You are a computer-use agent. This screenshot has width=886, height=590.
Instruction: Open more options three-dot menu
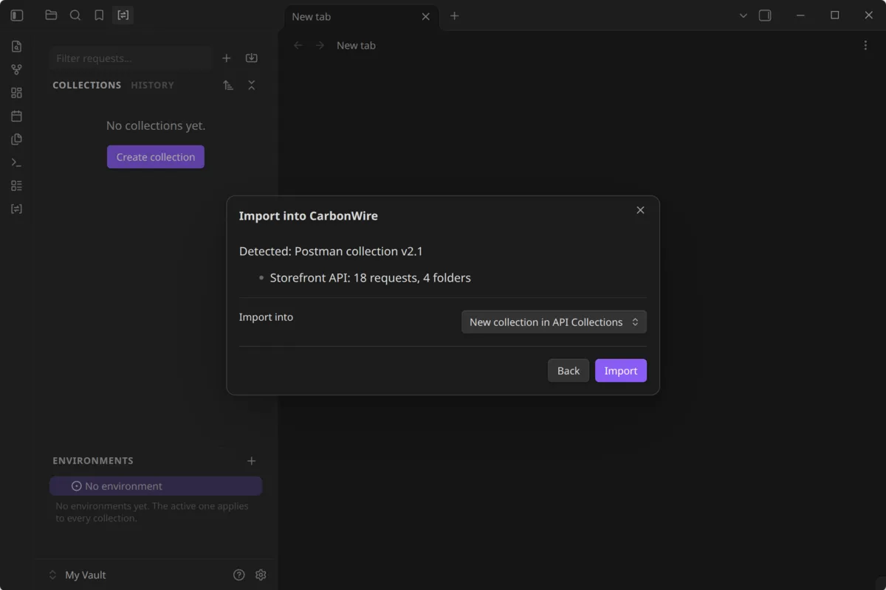pyautogui.click(x=865, y=46)
